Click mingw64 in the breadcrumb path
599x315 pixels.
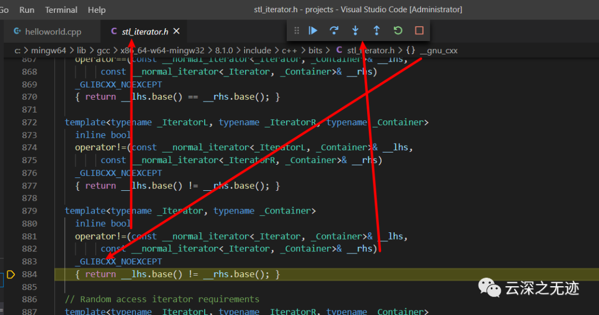point(48,50)
